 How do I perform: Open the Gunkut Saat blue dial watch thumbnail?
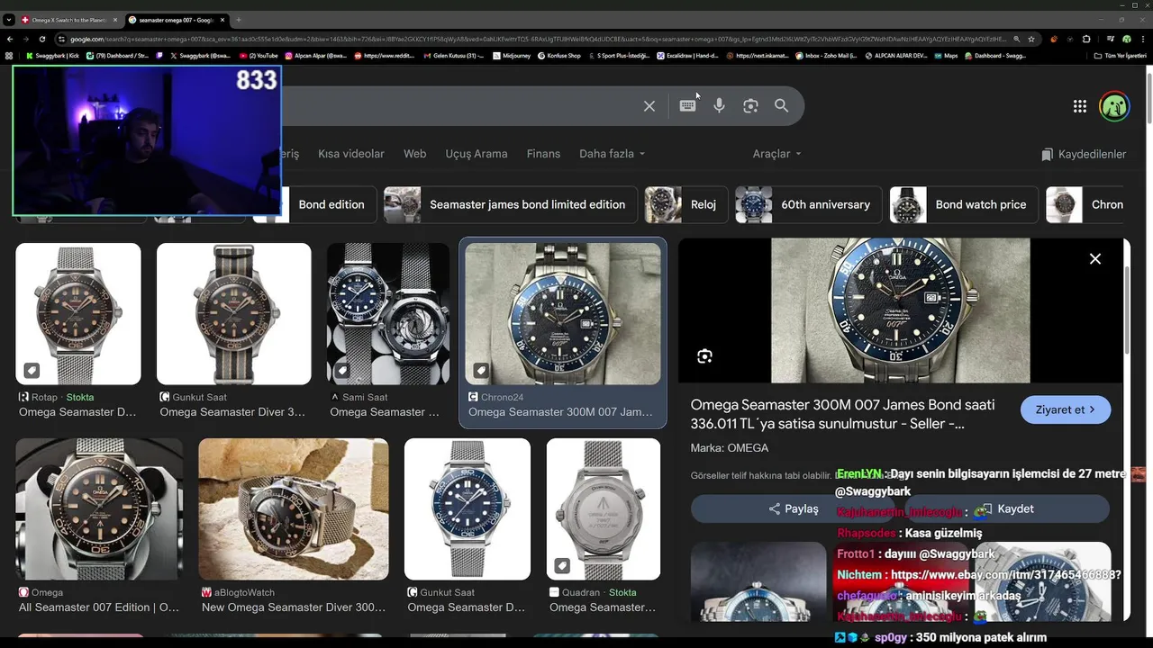click(x=468, y=508)
